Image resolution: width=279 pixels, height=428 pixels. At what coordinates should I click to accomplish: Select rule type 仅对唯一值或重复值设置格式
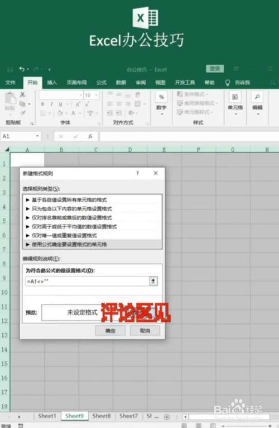coord(93,236)
